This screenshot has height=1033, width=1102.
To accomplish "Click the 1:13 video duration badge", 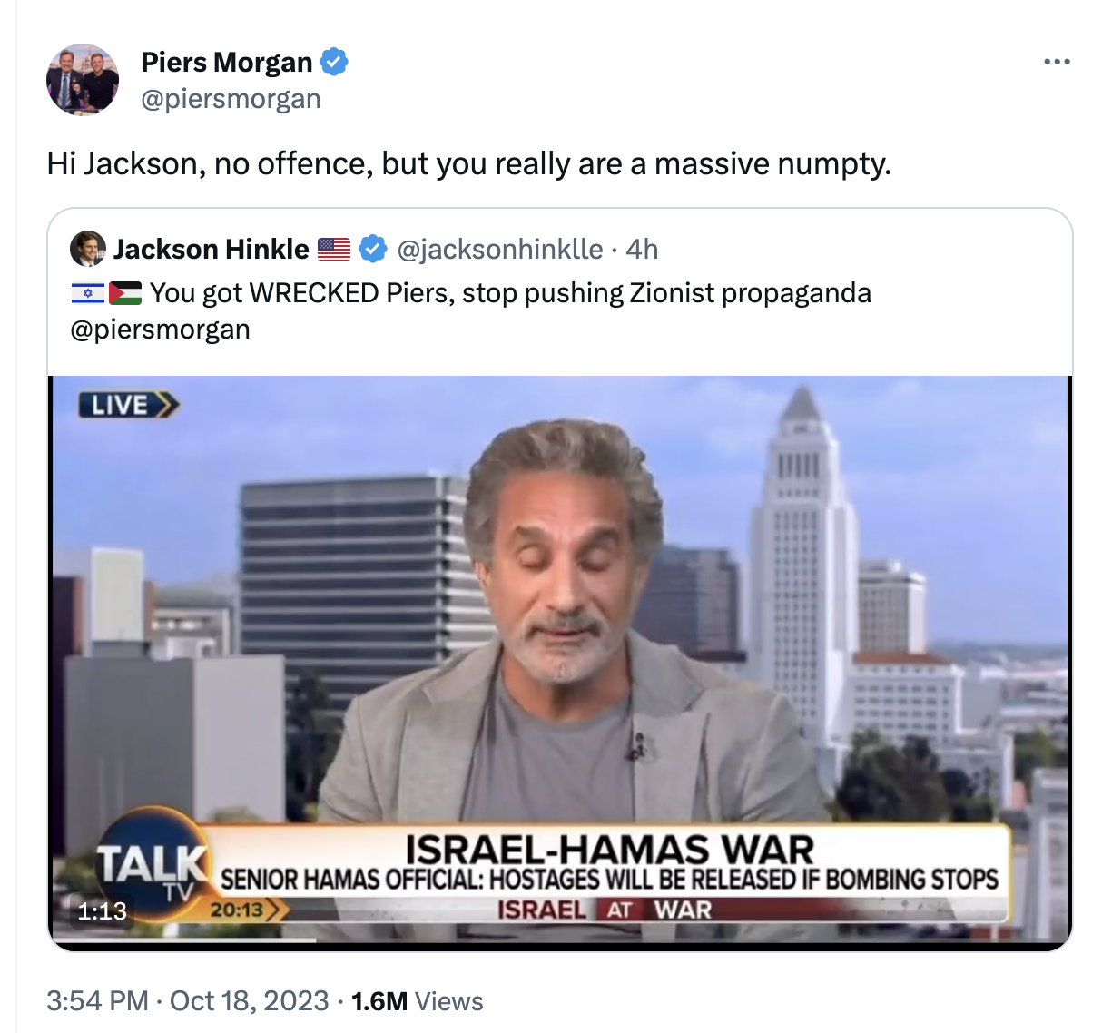I will click(102, 910).
